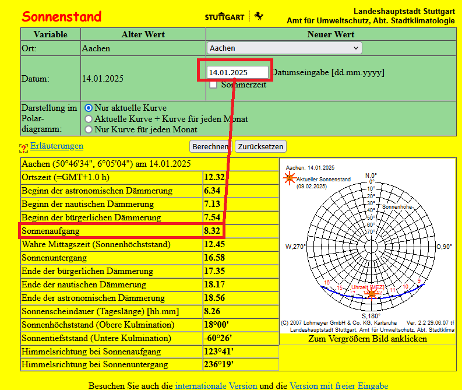
Task: Select the 'Nur aktuelle Kurve' radio option
Action: [89, 108]
